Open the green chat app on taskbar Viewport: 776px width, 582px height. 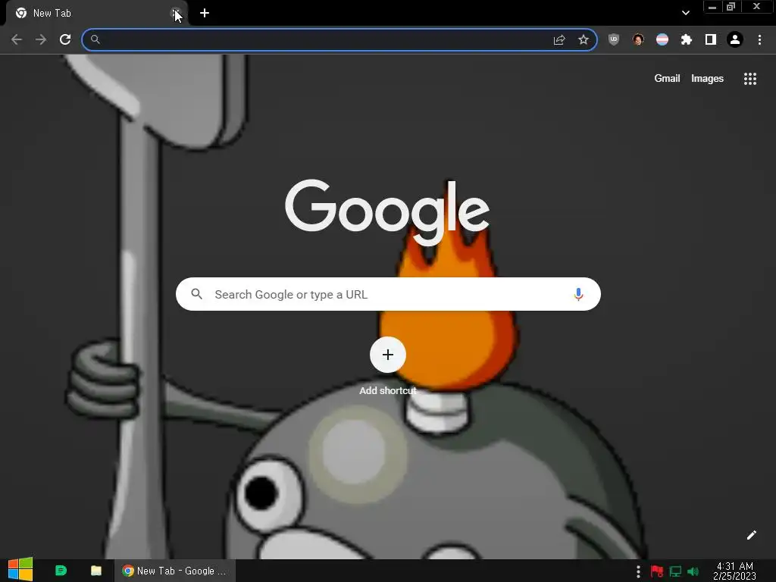[61, 571]
